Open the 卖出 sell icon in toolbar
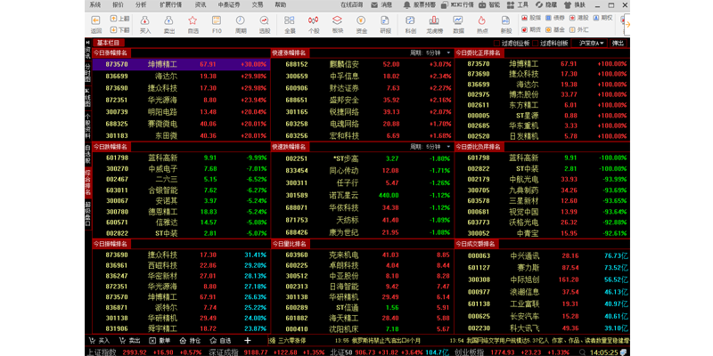This screenshot has width=713, height=356. (x=168, y=20)
